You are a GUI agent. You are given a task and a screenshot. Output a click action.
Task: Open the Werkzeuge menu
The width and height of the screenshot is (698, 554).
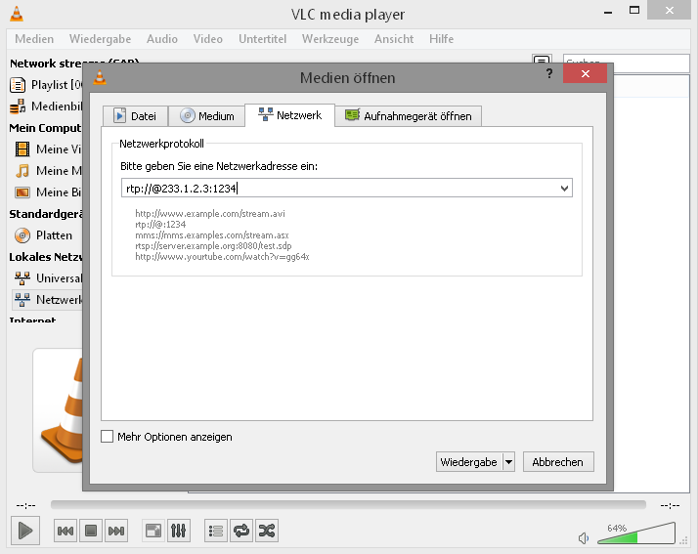tap(330, 39)
